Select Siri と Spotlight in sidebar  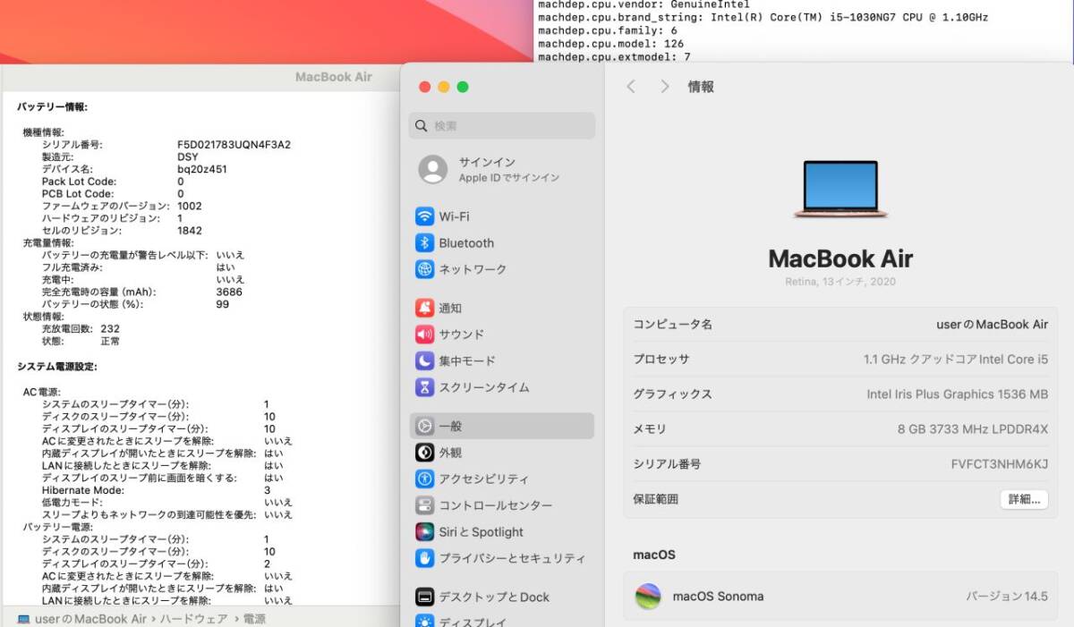pyautogui.click(x=502, y=532)
